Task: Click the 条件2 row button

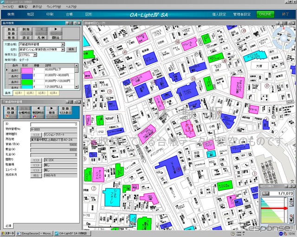Action: tap(14, 76)
